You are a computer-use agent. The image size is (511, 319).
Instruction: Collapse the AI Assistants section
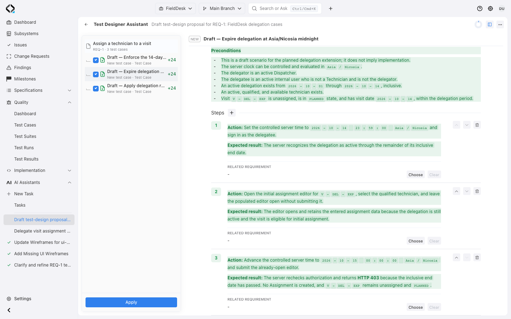[70, 183]
